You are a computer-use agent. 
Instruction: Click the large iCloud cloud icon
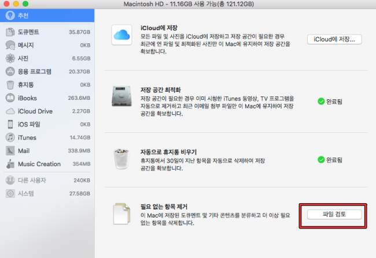121,35
